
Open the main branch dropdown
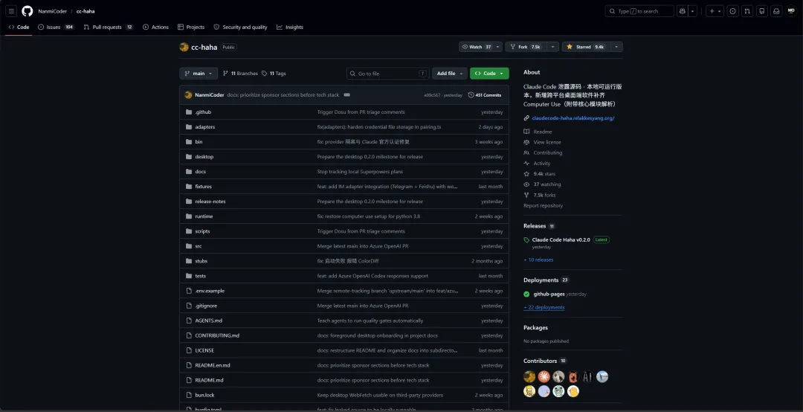tap(199, 74)
